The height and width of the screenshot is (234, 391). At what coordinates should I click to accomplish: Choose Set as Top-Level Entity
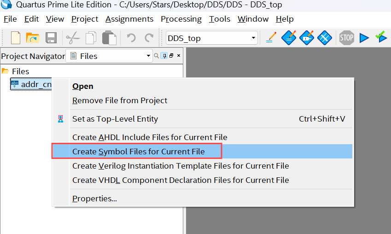(x=203, y=119)
